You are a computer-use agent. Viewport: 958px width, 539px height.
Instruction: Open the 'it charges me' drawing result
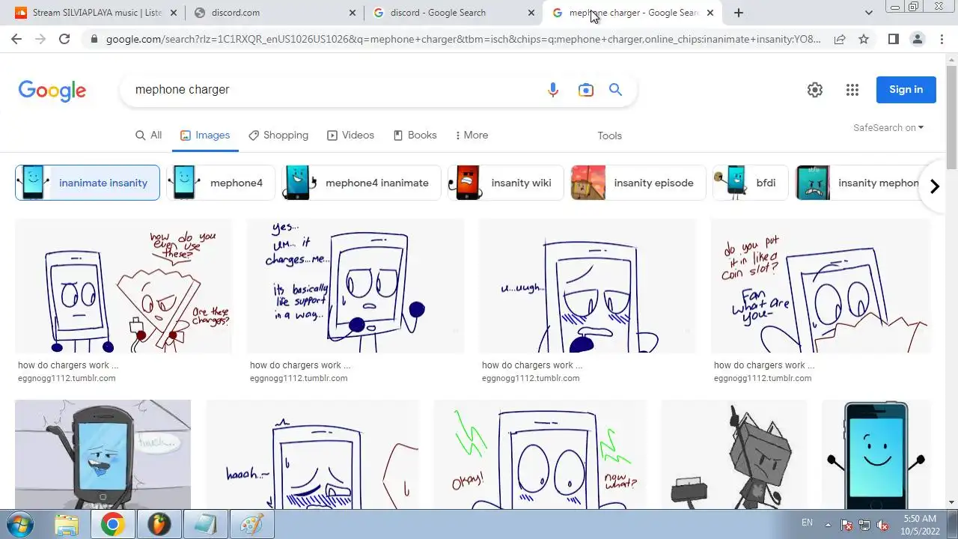click(356, 286)
